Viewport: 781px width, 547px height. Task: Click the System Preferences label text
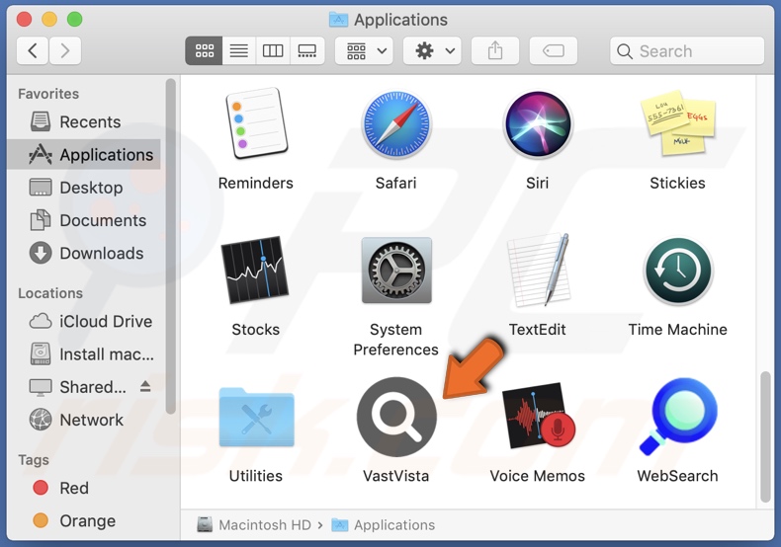[x=396, y=339]
